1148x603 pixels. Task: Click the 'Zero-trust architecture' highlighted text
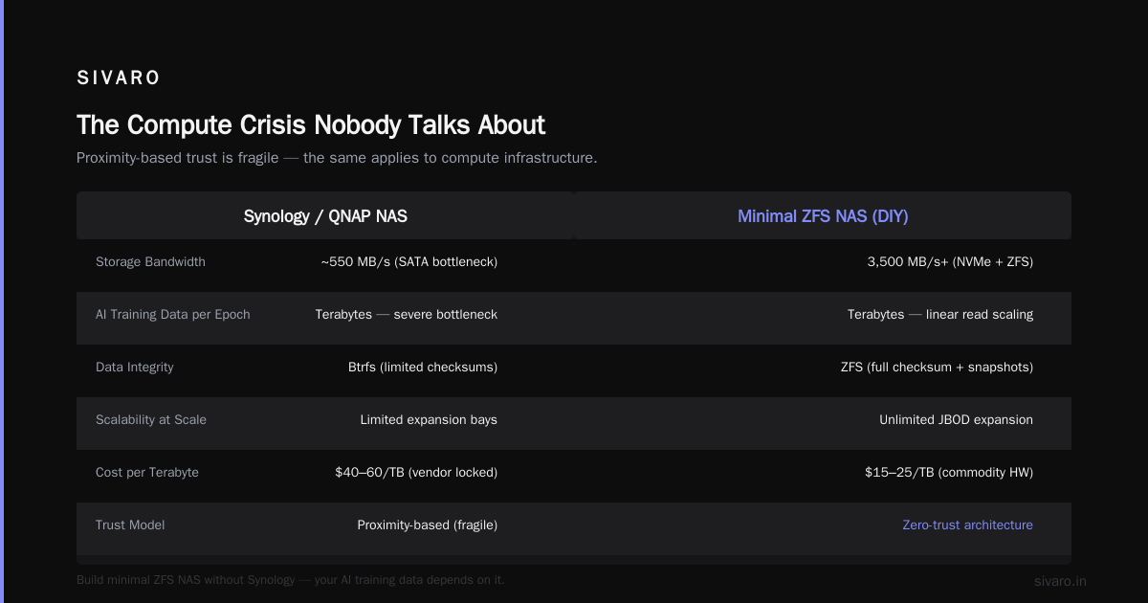coord(968,525)
